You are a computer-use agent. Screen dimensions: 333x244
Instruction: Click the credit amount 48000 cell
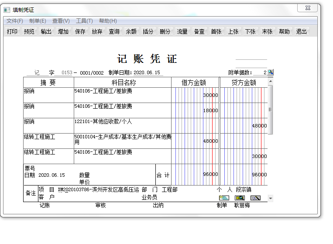coord(244,126)
